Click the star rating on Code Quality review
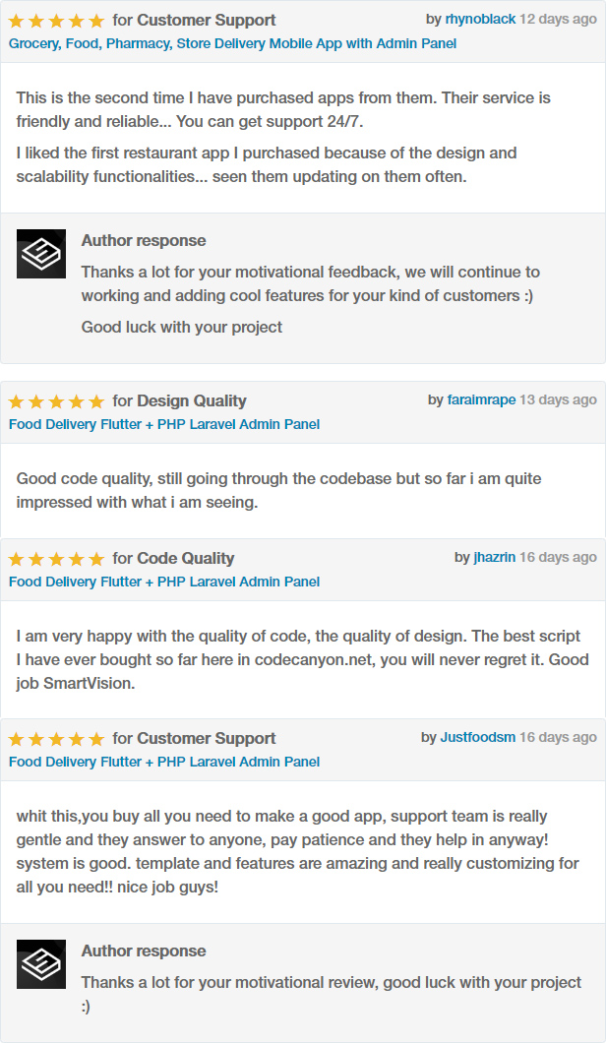The image size is (606, 1043). pos(56,559)
